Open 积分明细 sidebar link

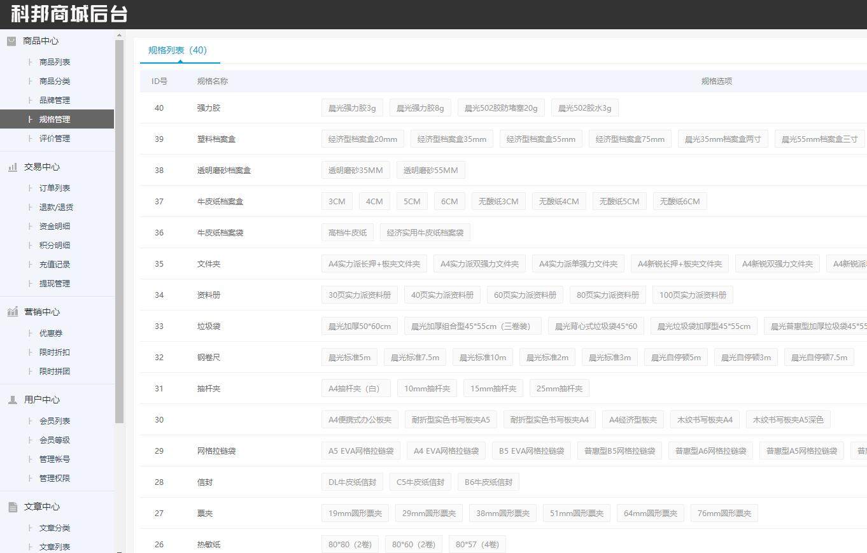tap(55, 246)
